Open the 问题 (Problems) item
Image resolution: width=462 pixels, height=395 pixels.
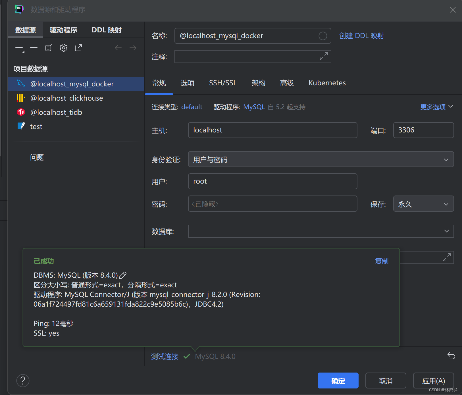(37, 157)
